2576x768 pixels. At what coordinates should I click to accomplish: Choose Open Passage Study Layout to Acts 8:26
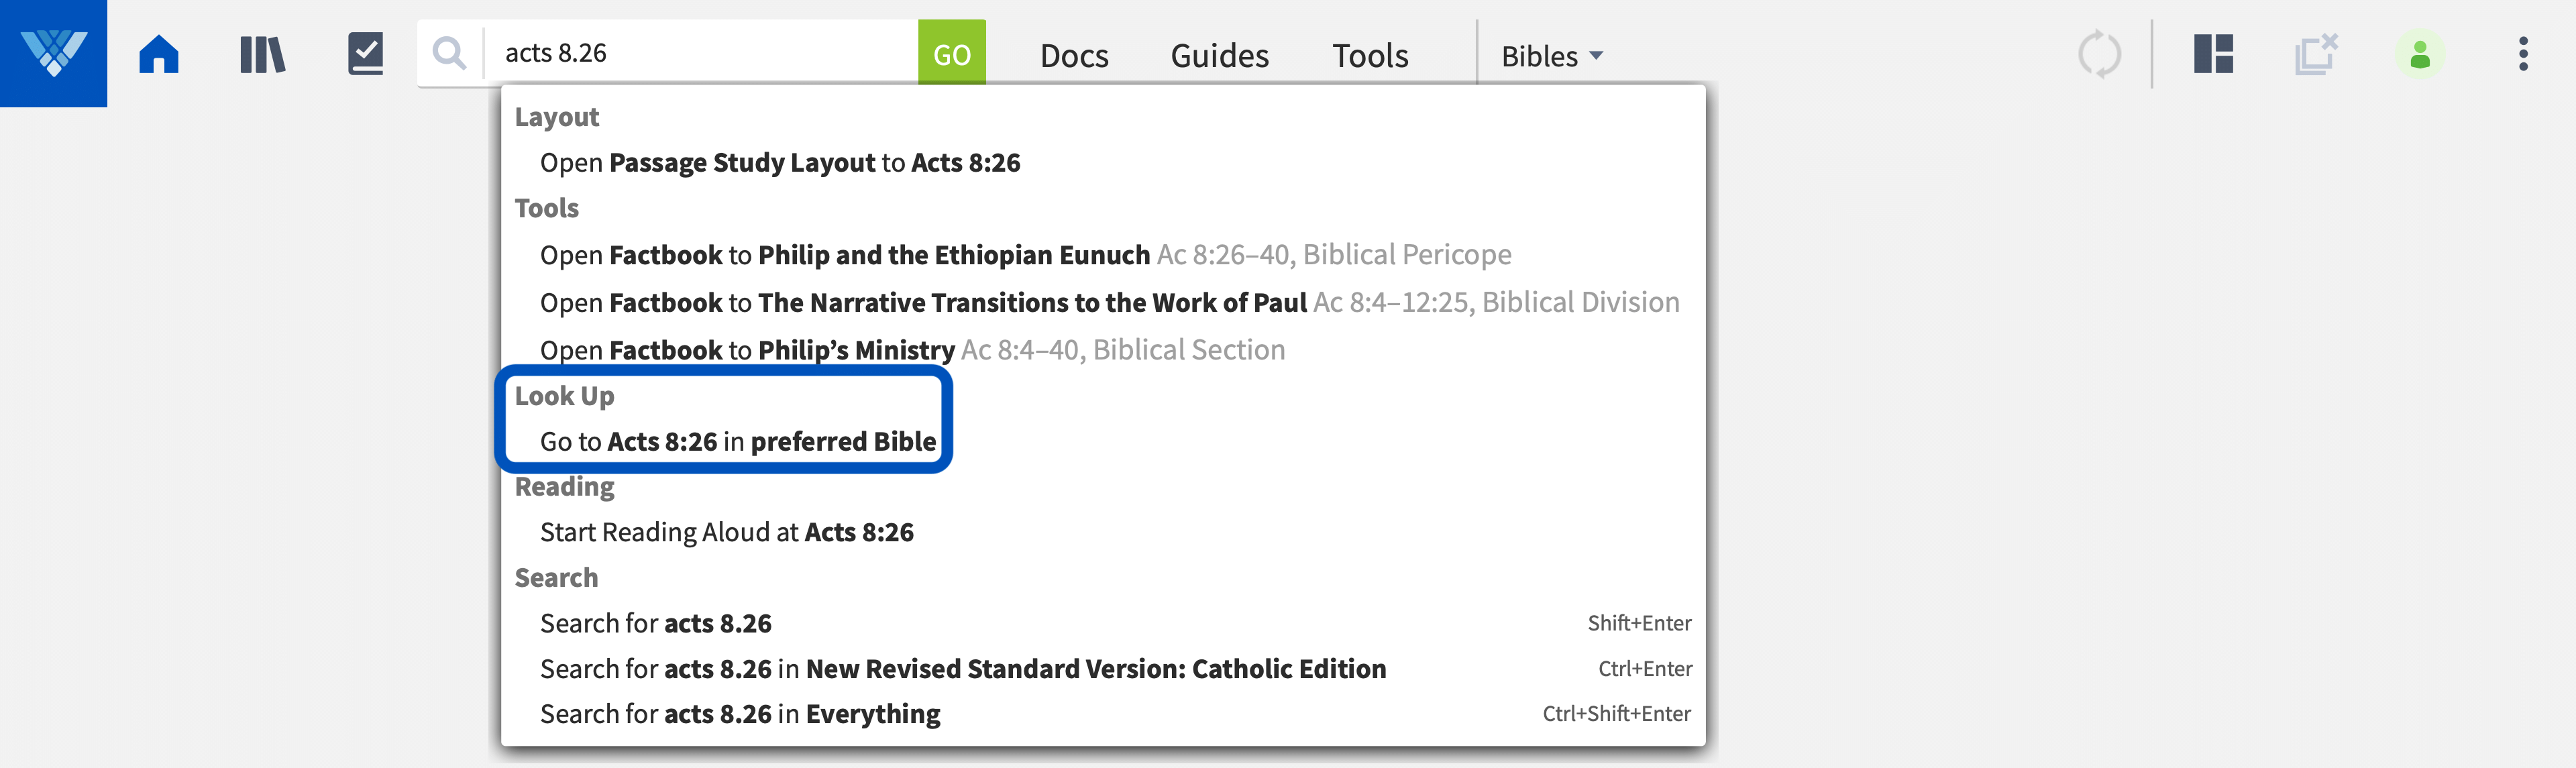[780, 163]
